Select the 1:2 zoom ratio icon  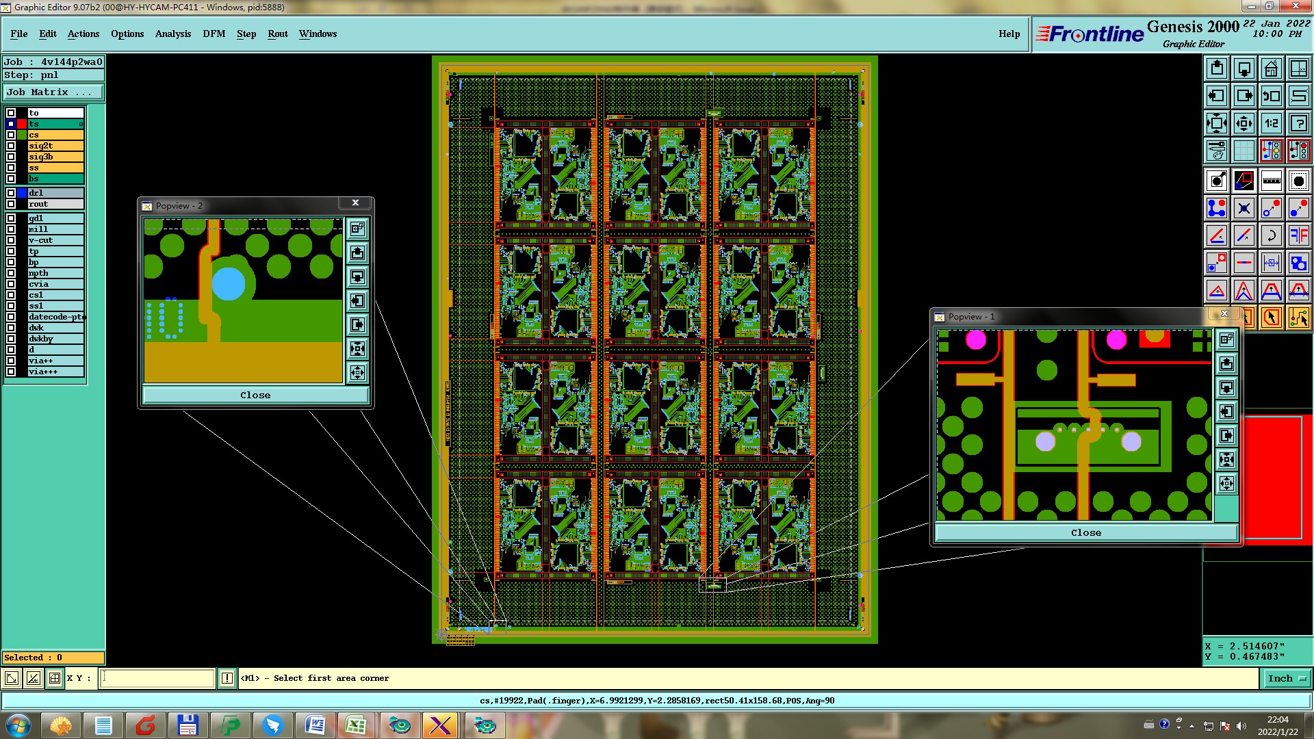pos(1271,123)
